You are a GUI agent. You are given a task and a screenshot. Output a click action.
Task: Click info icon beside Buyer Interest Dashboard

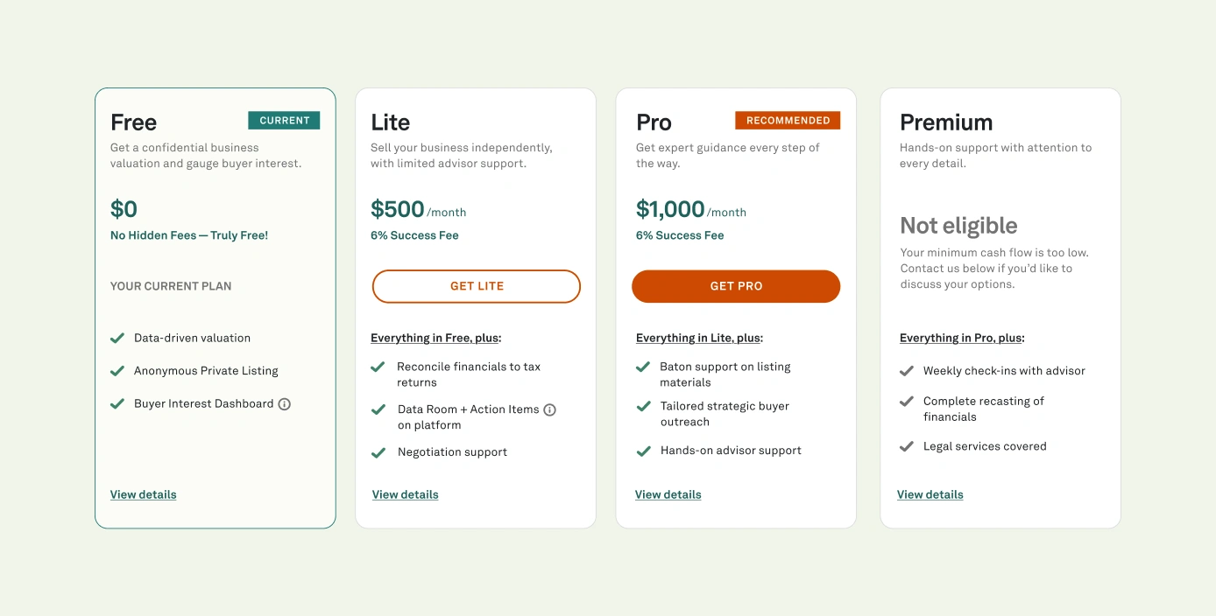pos(285,404)
